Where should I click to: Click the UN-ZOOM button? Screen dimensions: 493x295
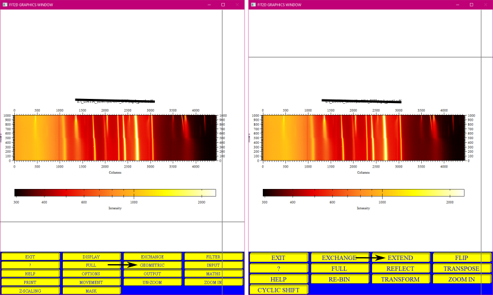152,282
